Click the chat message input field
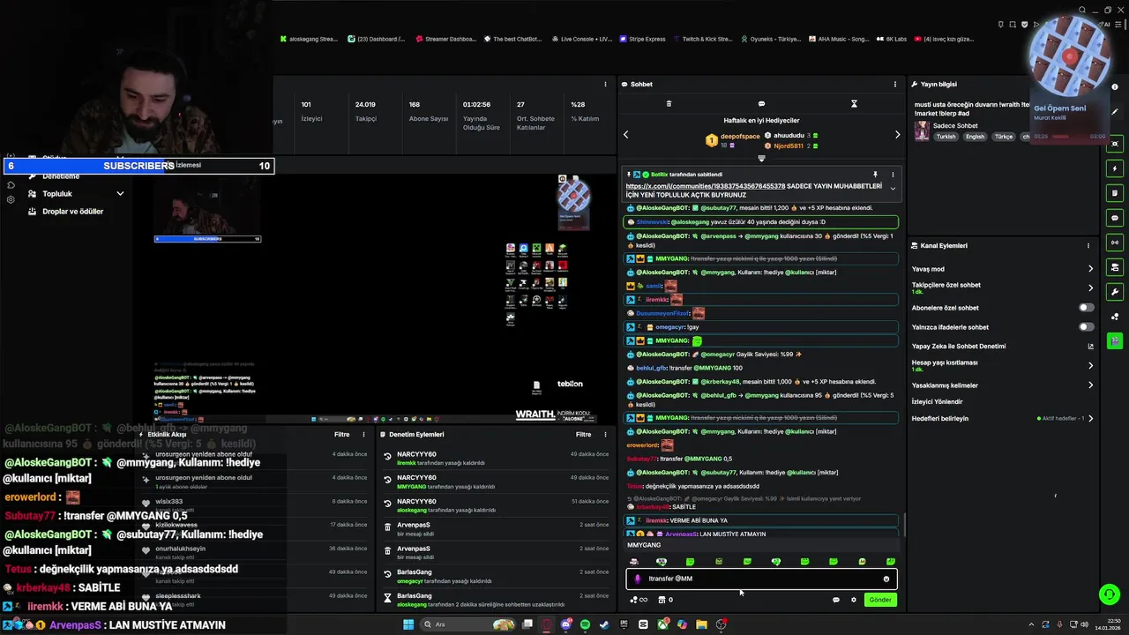 point(762,579)
